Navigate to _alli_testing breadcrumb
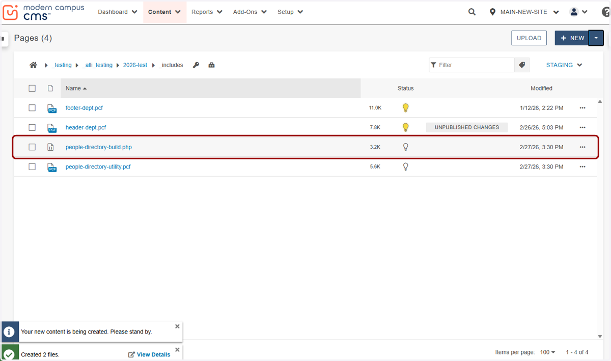The image size is (611, 361). click(97, 65)
